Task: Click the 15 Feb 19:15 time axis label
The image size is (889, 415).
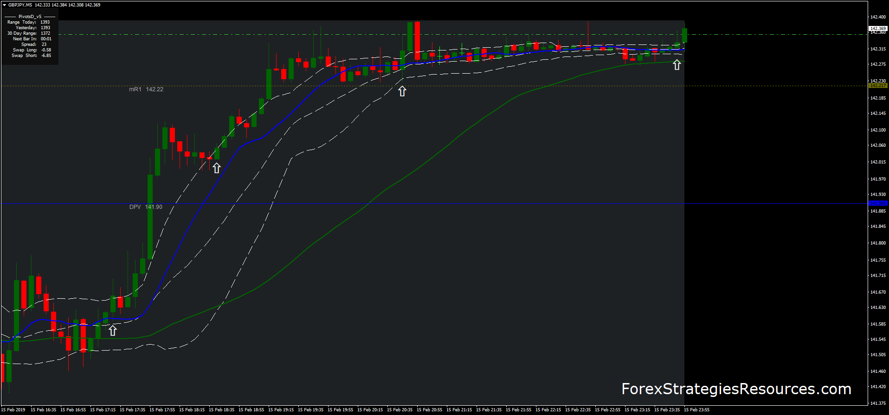Action: (281, 410)
